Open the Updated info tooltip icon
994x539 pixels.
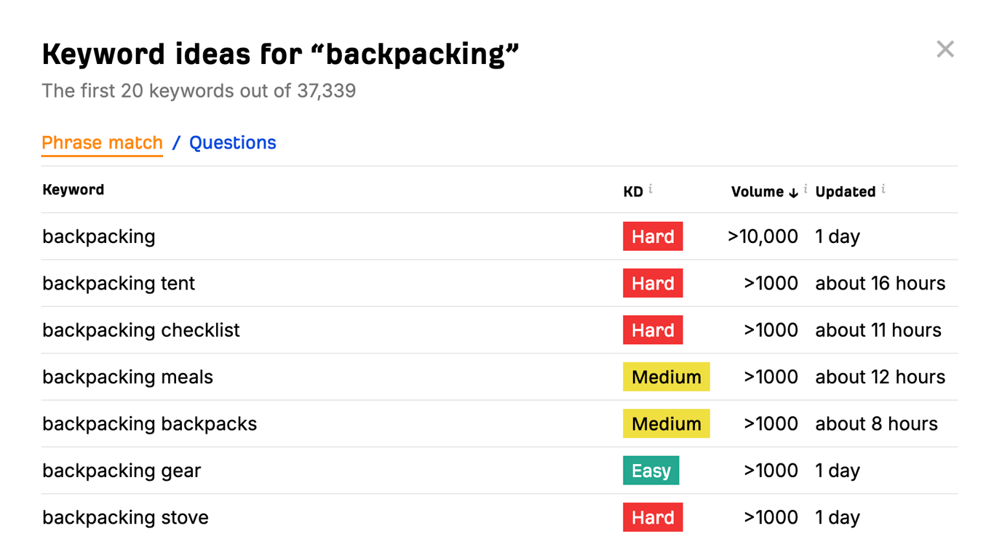[x=883, y=188]
